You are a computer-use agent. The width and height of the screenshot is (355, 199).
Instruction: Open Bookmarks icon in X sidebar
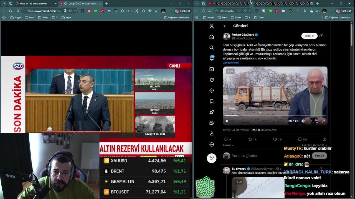click(x=212, y=101)
